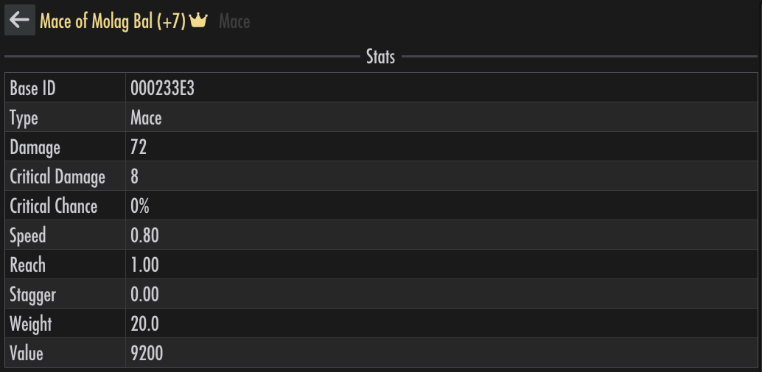This screenshot has height=372, width=762.
Task: Select the Critical Damage value 8
Action: click(135, 177)
